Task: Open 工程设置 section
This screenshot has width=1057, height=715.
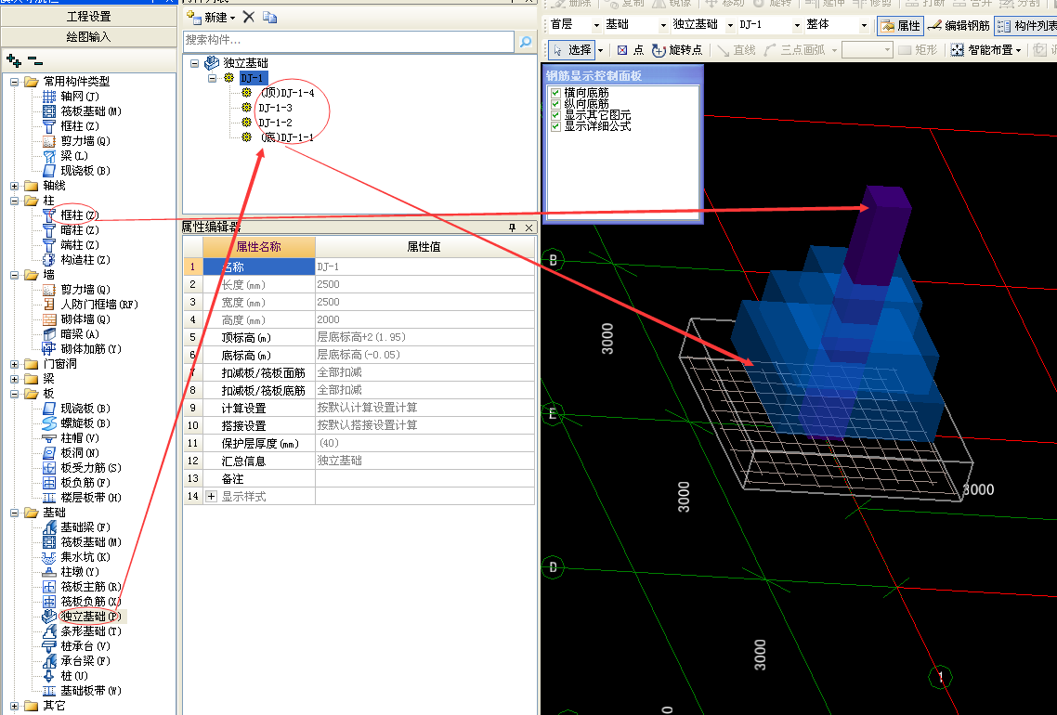Action: (88, 16)
